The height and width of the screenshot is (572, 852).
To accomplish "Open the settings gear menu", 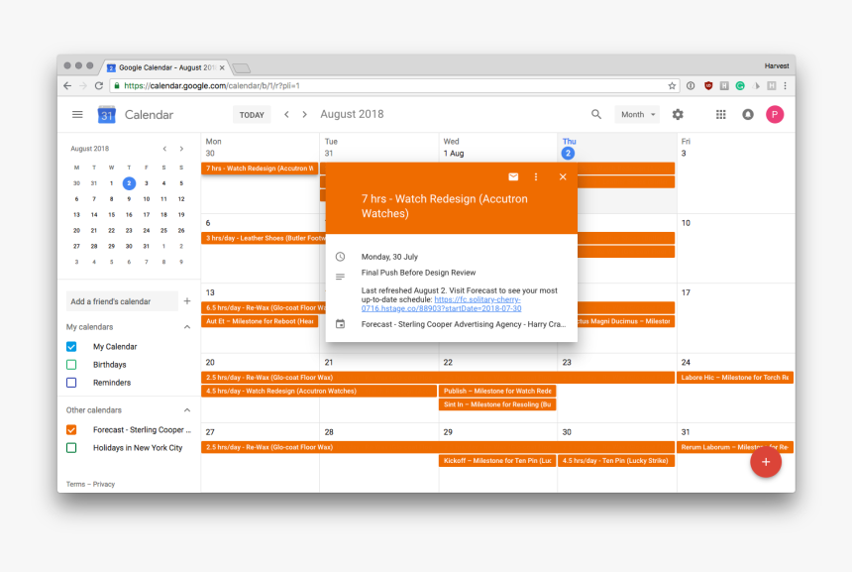I will click(x=678, y=114).
